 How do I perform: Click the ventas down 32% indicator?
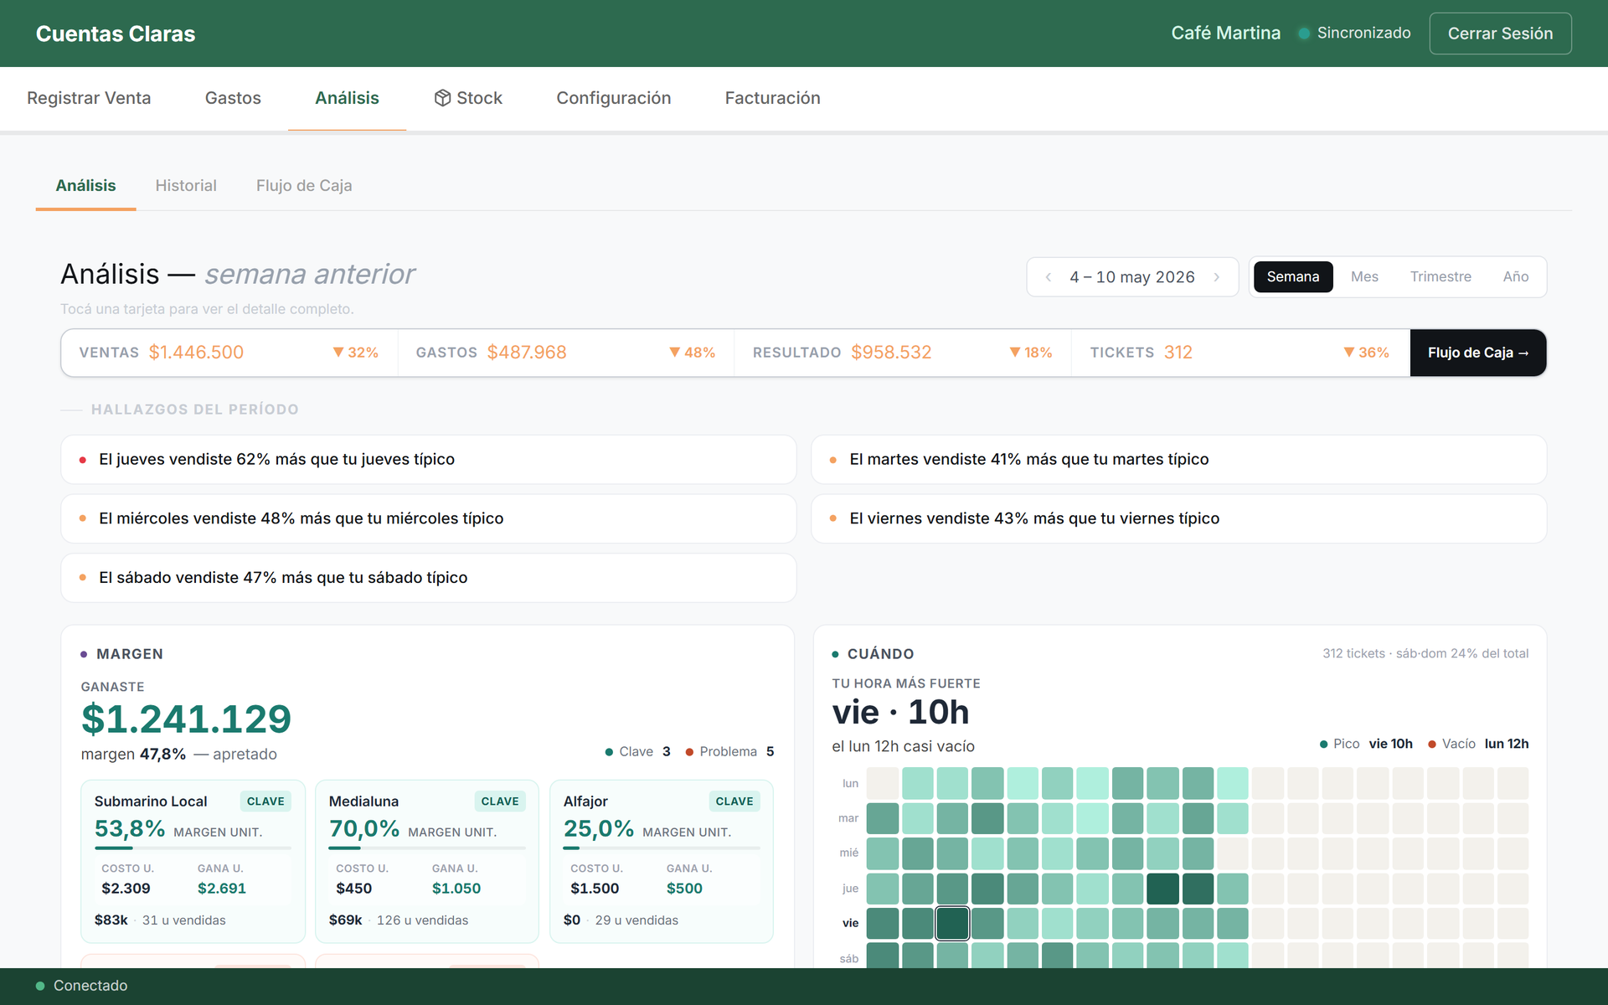(356, 353)
